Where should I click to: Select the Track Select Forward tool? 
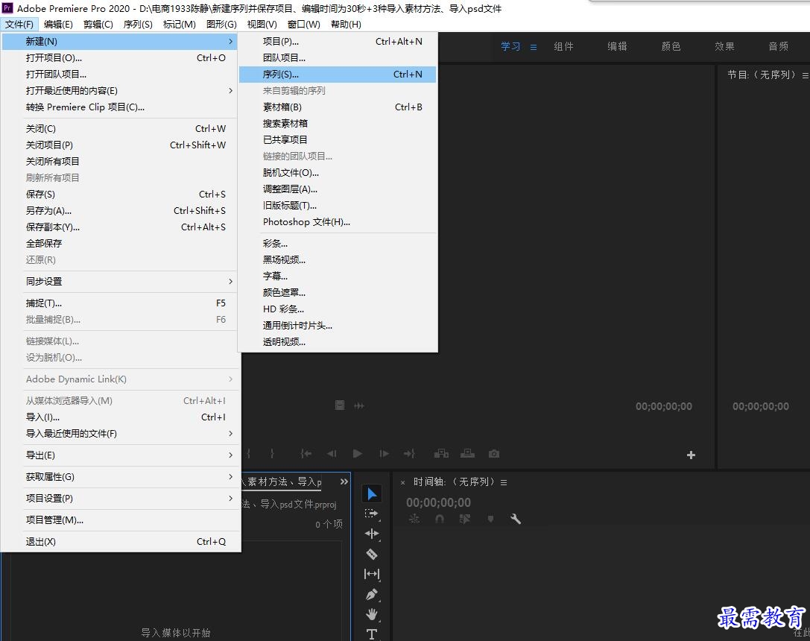[x=371, y=514]
